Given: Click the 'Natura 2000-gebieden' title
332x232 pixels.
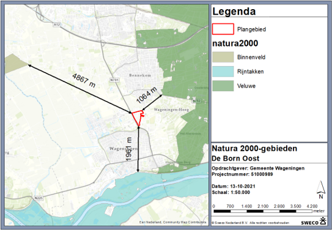Looking at the screenshot, I should 254,149.
